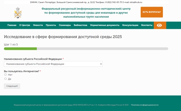
Task: Click the site title header text
Action: click(86, 13)
